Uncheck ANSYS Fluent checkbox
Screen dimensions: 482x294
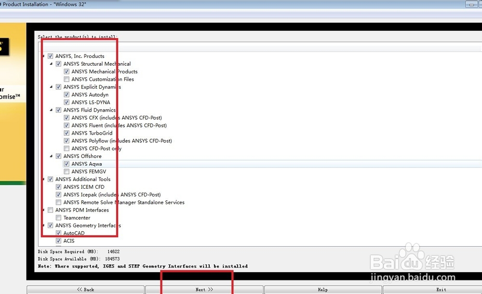(x=67, y=126)
